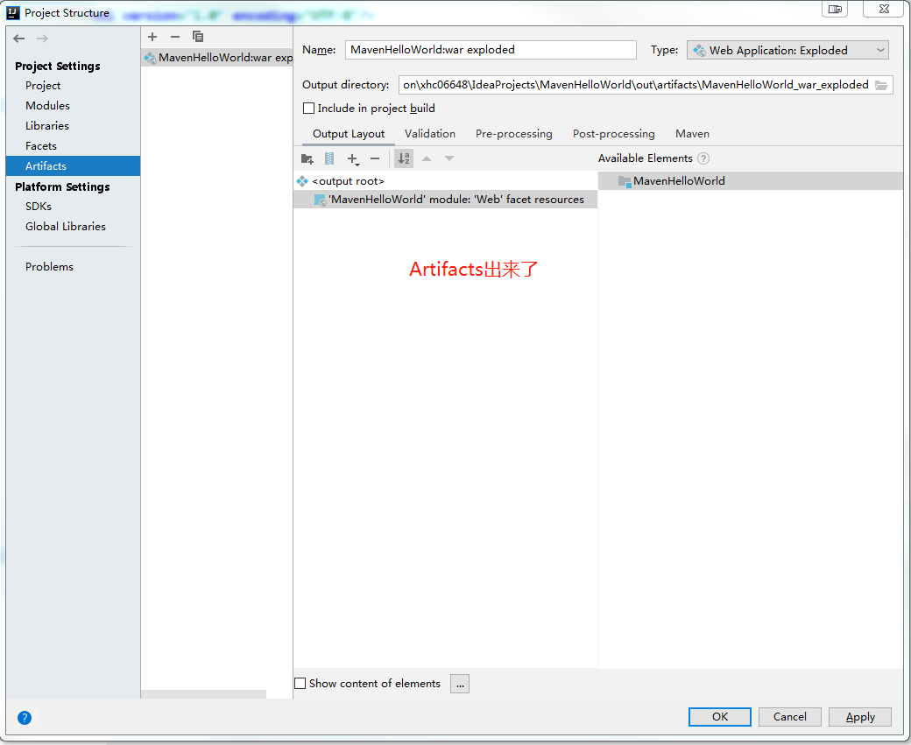Select MavenHelloWorld in Available Elements
The image size is (911, 745).
pos(751,180)
